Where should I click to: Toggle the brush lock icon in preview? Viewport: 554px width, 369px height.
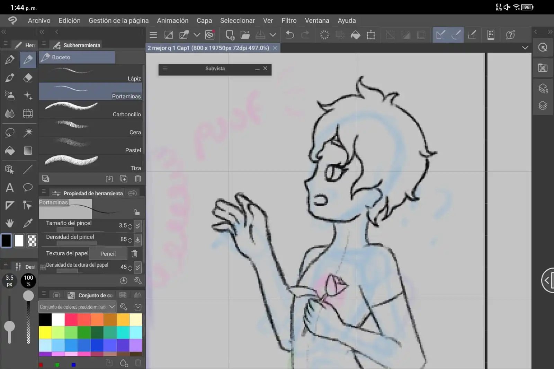137,212
